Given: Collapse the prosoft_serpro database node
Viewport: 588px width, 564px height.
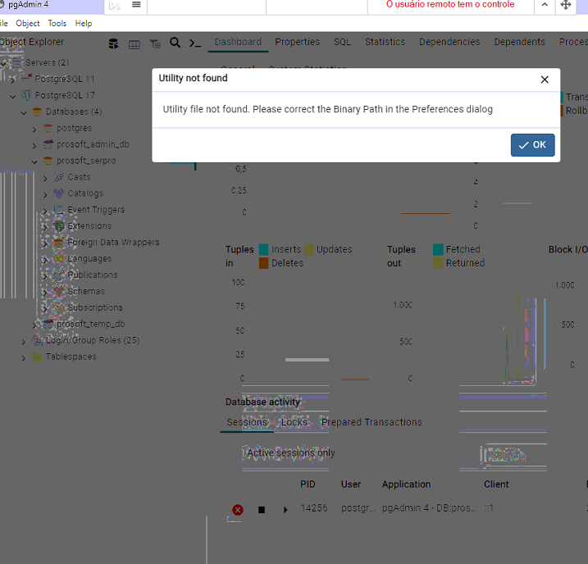Looking at the screenshot, I should (x=34, y=161).
